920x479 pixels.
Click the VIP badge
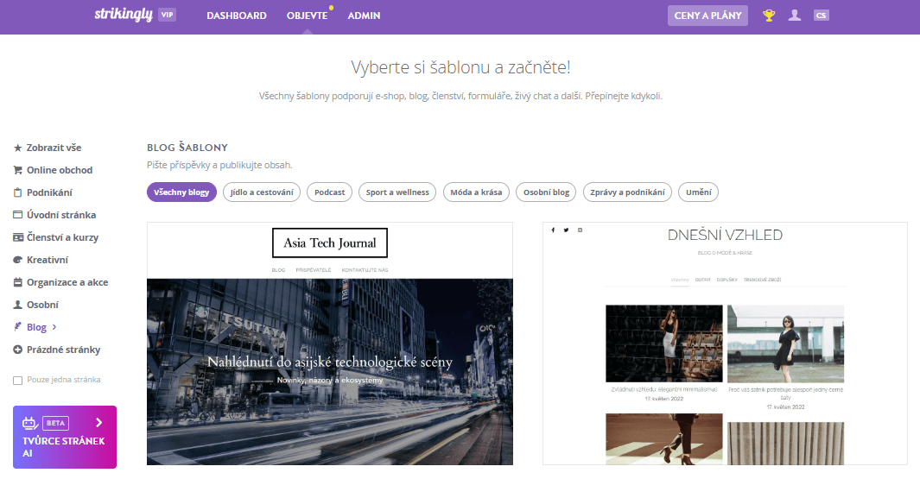point(168,16)
